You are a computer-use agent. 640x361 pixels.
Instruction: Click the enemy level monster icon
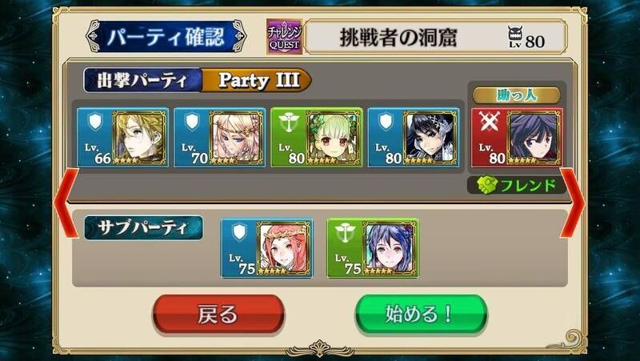[515, 33]
